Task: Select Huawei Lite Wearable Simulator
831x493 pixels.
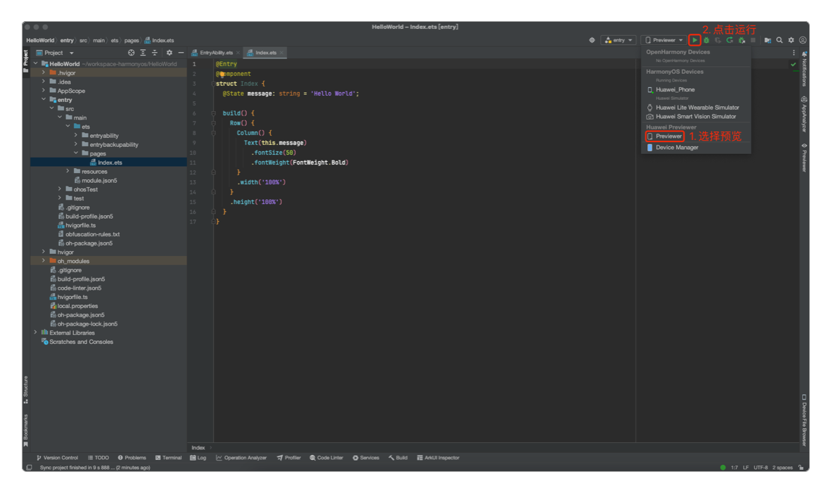Action: pyautogui.click(x=696, y=108)
